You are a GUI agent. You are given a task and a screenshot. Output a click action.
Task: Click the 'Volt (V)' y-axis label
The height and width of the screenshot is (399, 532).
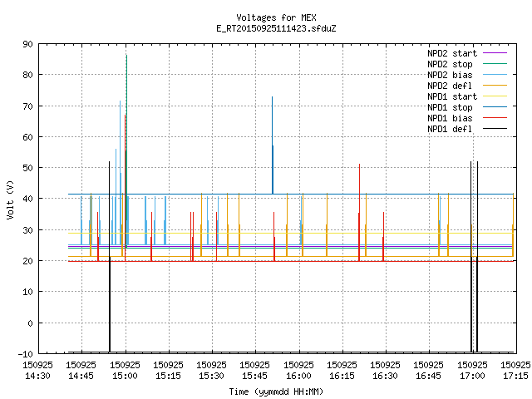pos(10,199)
